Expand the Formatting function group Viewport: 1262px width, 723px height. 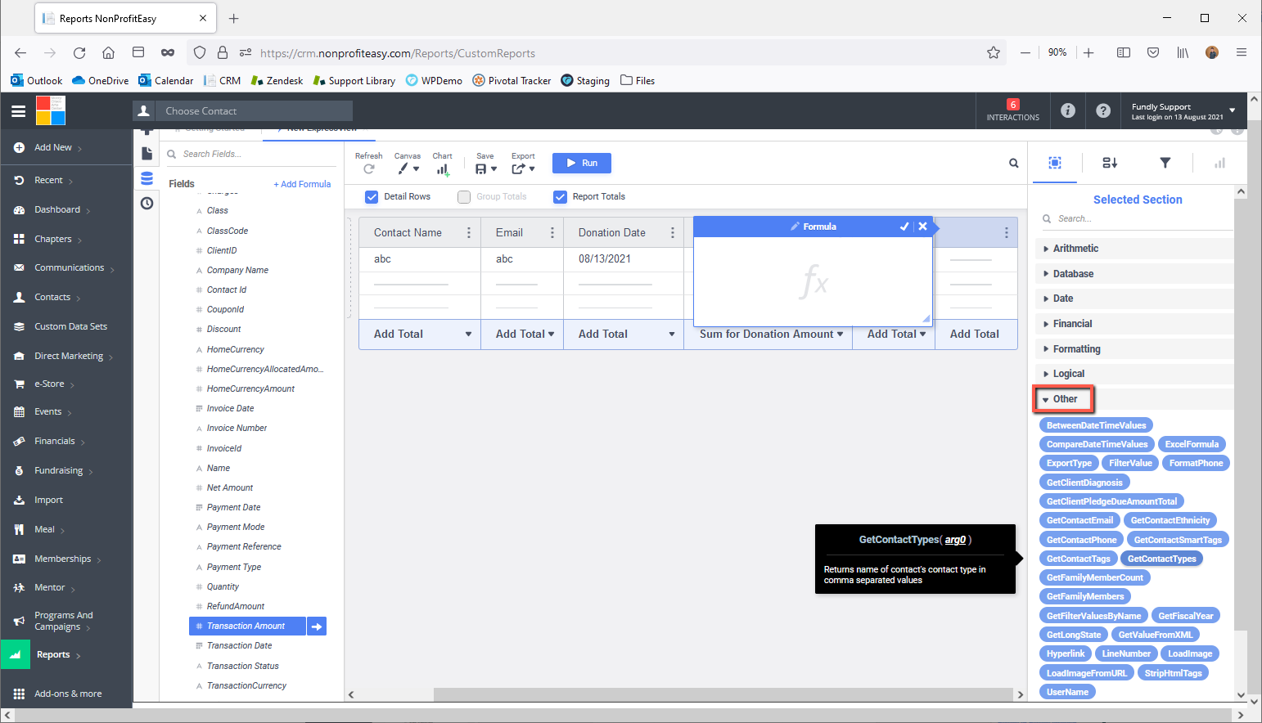1134,349
